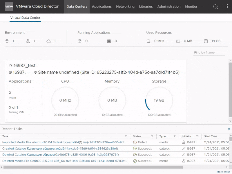232x174 pixels.
Task: Open the Initiator column filter
Action: [197, 136]
